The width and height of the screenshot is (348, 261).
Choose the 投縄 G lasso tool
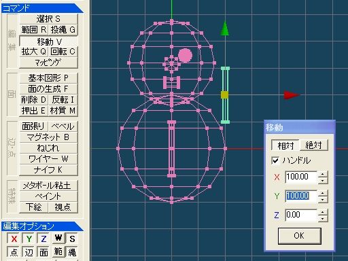pyautogui.click(x=63, y=30)
